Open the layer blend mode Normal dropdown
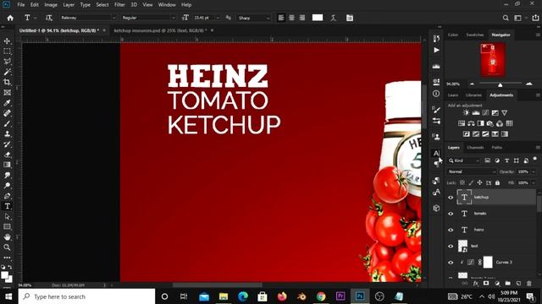This screenshot has height=304, width=542. click(x=472, y=171)
